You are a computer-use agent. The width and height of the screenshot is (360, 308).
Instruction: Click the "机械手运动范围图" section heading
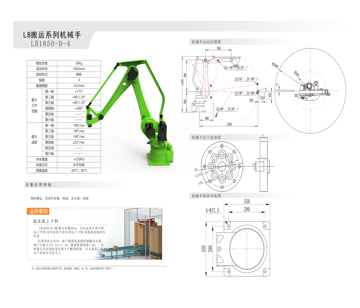click(206, 42)
